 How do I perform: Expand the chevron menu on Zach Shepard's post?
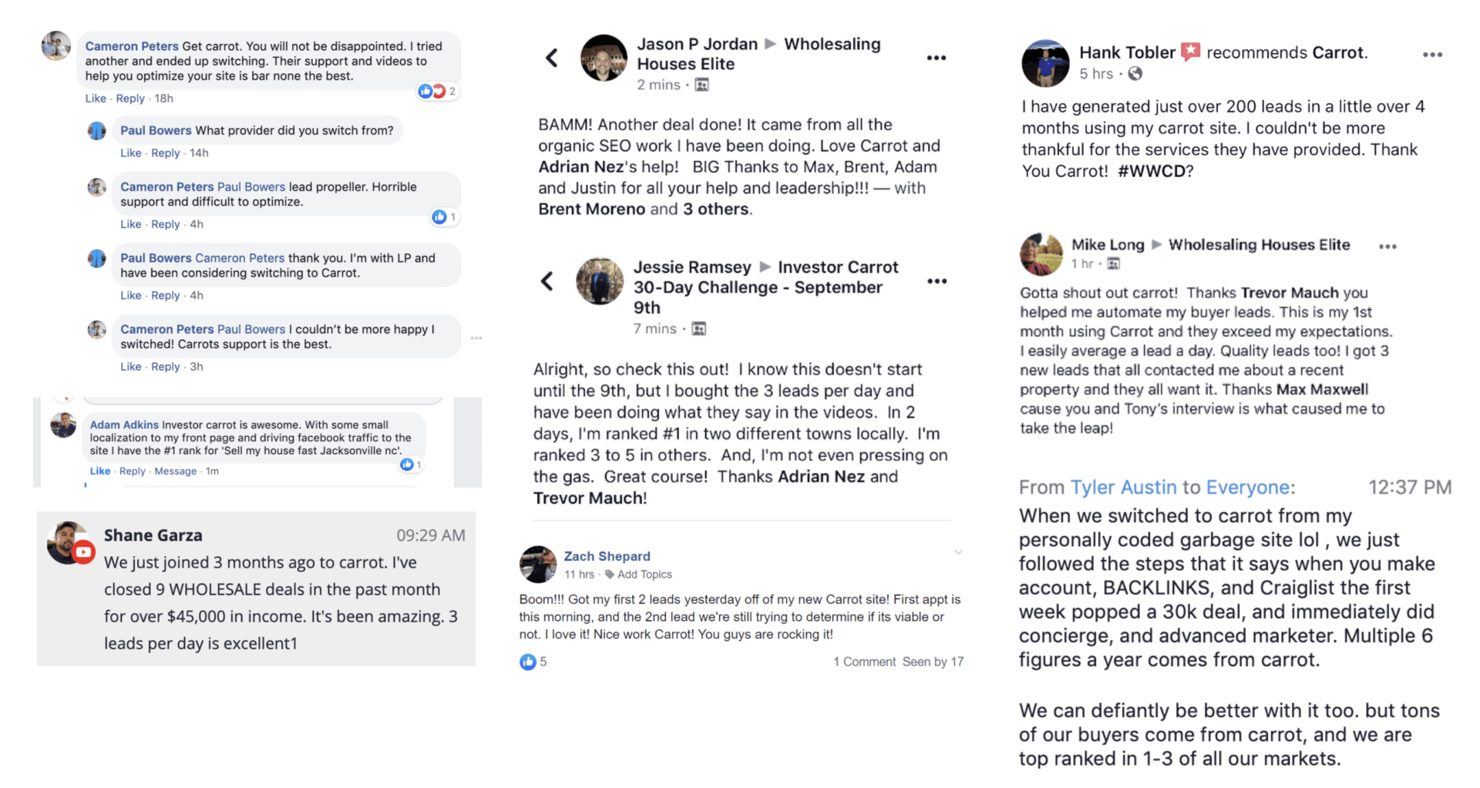(958, 552)
